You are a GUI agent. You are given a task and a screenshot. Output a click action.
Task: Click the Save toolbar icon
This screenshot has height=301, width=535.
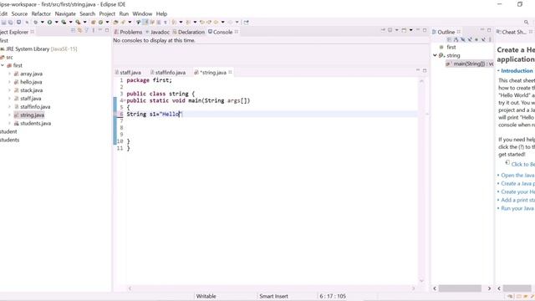coord(3,23)
